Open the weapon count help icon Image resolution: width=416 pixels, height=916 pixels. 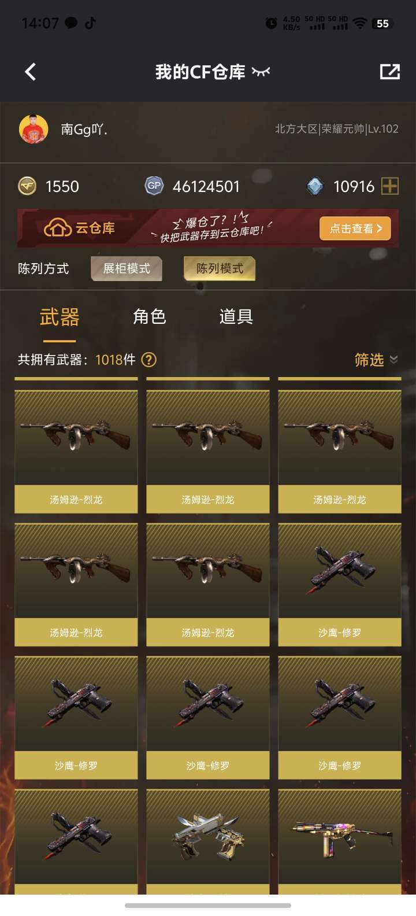tap(148, 360)
